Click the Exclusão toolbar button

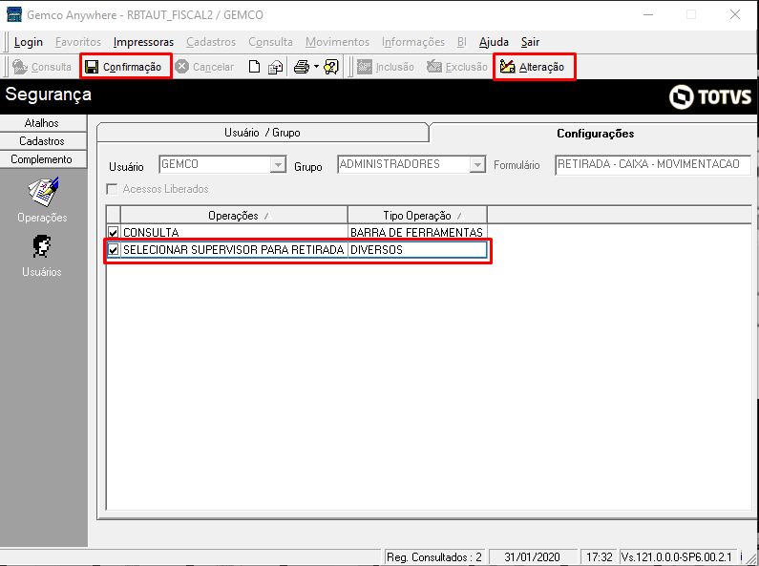[x=457, y=67]
